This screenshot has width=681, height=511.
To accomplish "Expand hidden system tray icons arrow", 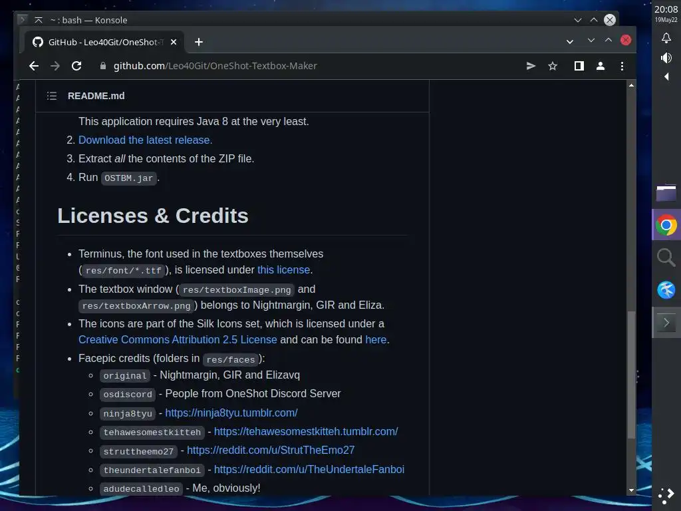I will (x=666, y=77).
